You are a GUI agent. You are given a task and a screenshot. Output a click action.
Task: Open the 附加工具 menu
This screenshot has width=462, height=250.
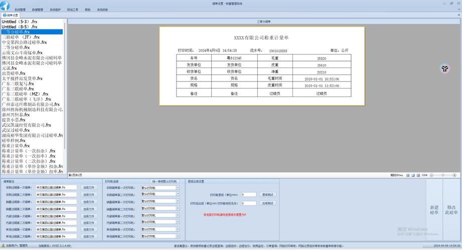click(x=72, y=9)
